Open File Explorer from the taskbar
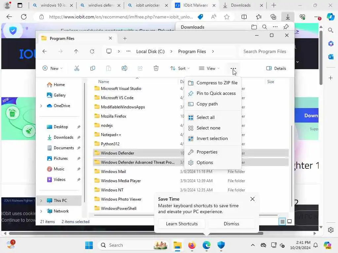 [x=177, y=245]
